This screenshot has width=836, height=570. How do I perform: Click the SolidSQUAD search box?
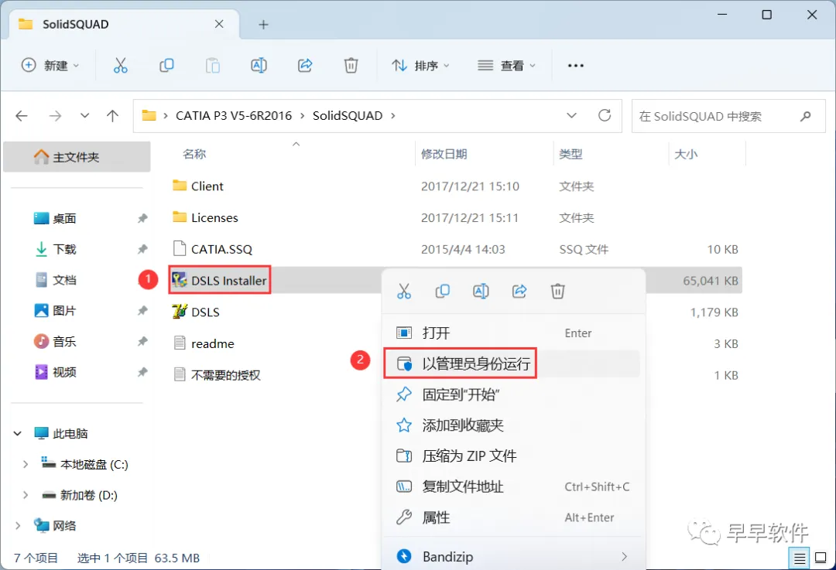[x=728, y=116]
